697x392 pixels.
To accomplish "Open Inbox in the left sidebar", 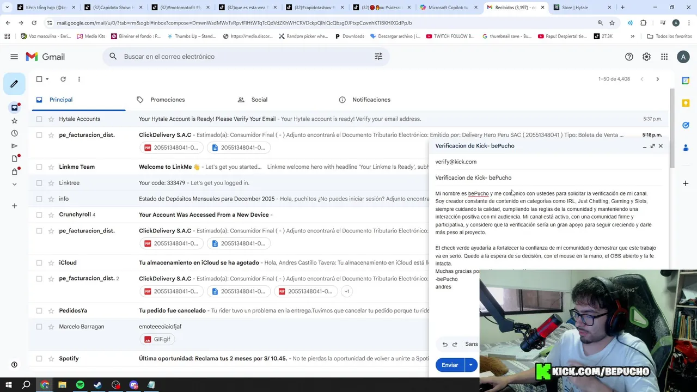I will (14, 107).
